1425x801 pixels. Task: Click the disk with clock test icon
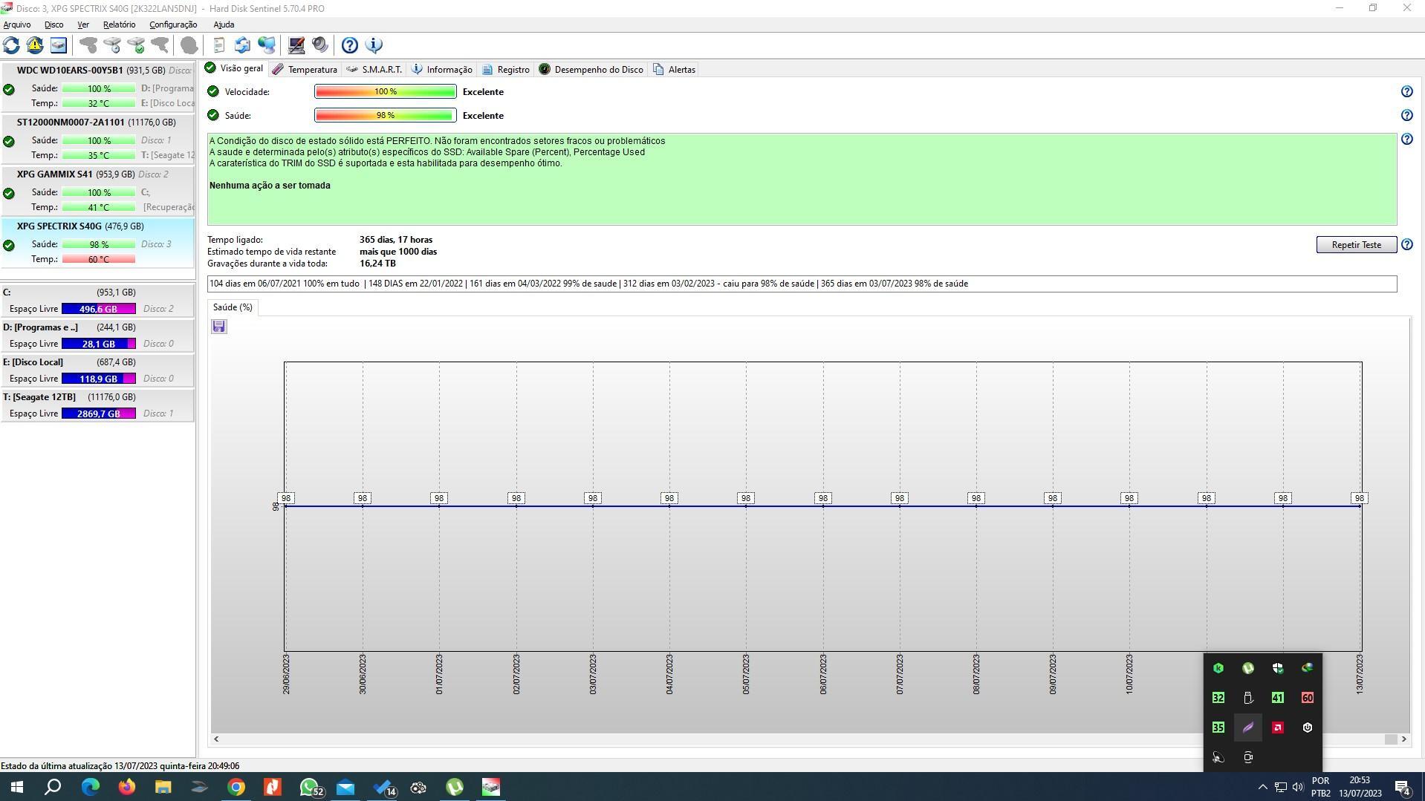tap(112, 45)
